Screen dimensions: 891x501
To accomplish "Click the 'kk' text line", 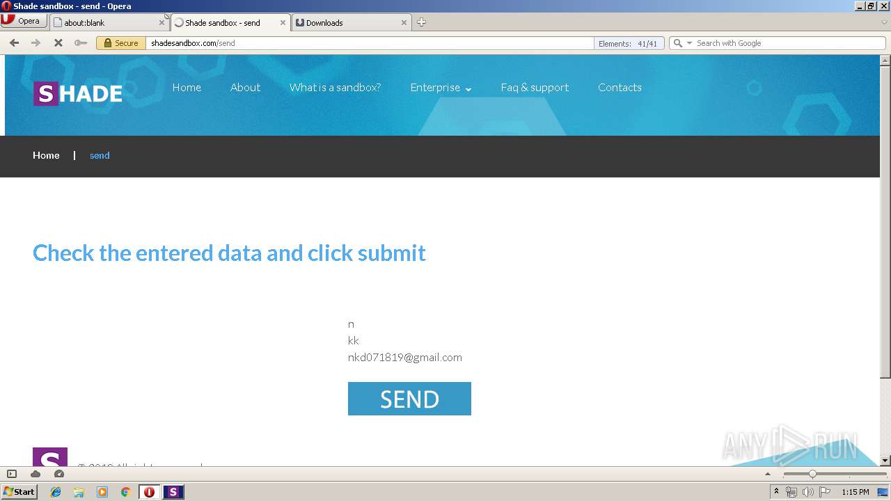I will (x=354, y=340).
